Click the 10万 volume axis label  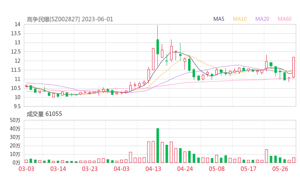pos(15,154)
